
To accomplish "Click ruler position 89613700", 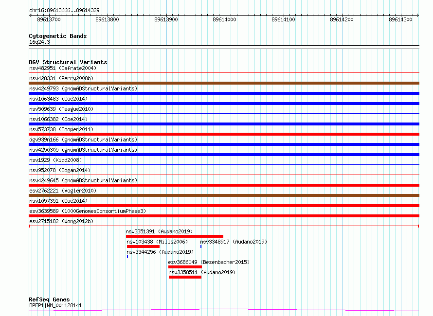I will click(x=49, y=19).
